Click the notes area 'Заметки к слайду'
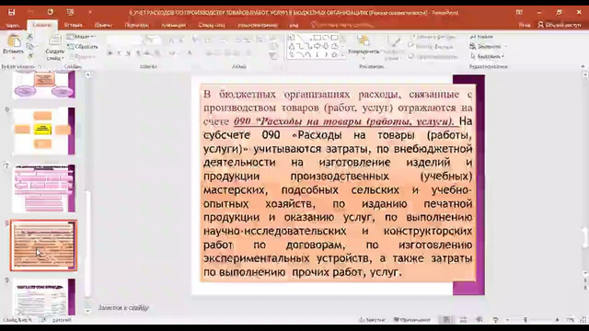The width and height of the screenshot is (589, 331). 123,308
